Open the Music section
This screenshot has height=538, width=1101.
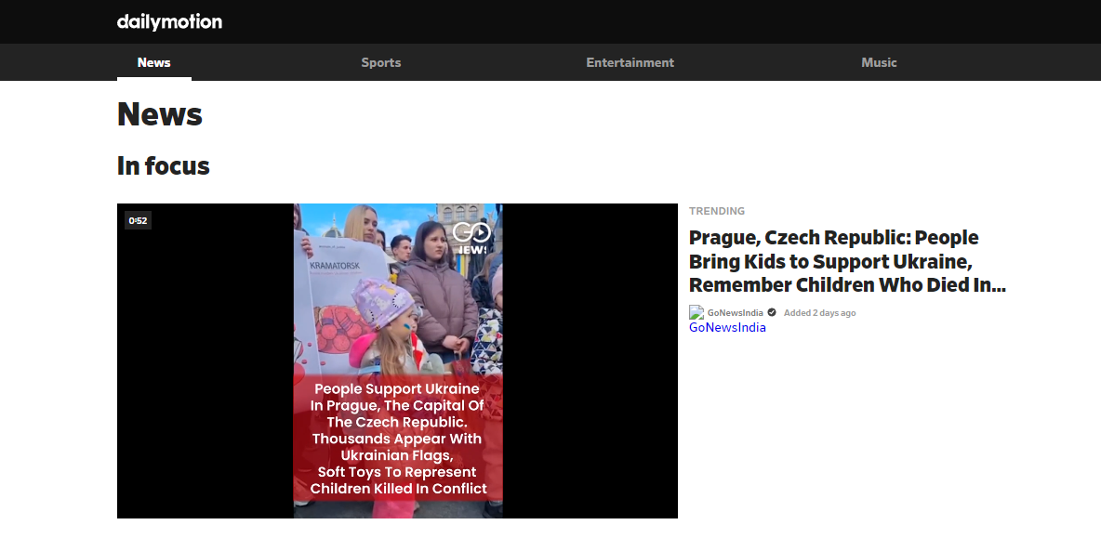point(878,62)
